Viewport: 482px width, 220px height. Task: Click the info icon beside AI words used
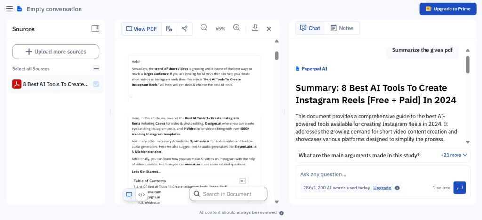pos(397,188)
